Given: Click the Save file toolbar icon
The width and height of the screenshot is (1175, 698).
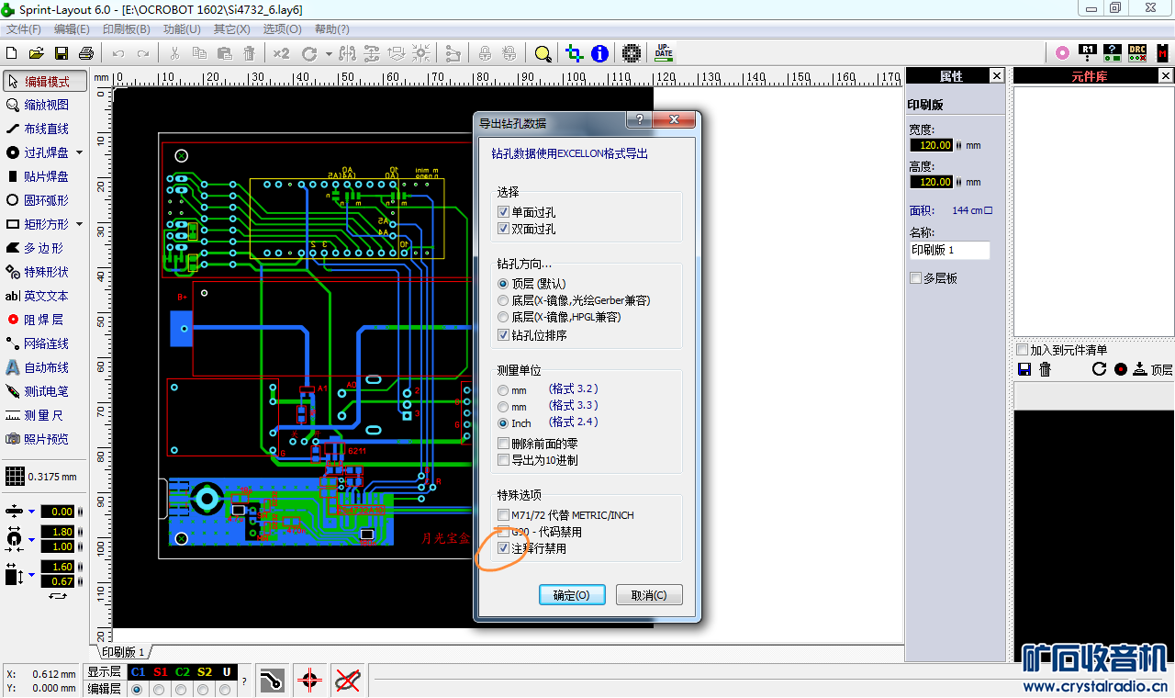Looking at the screenshot, I should [x=62, y=53].
